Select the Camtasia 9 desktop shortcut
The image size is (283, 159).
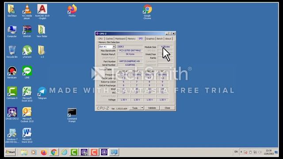(12, 93)
